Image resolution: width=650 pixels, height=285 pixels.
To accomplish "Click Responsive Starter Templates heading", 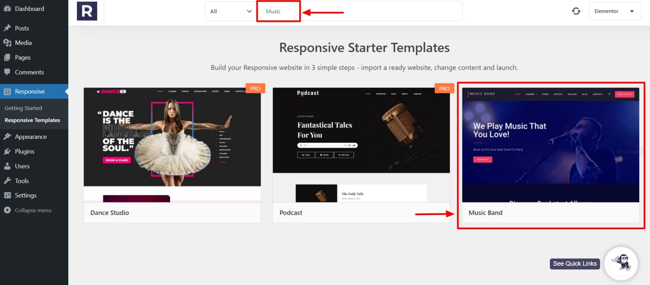I will 364,48.
